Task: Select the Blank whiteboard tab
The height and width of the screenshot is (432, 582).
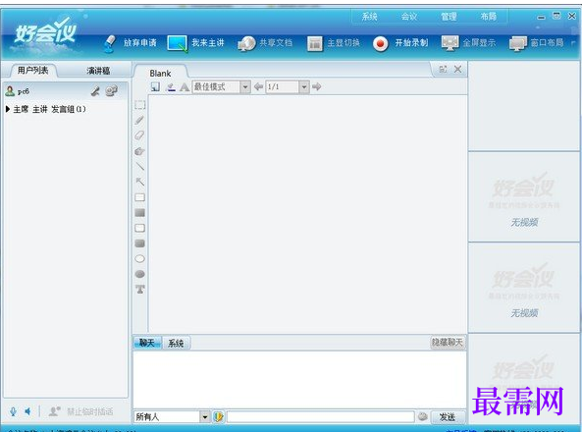Action: click(160, 74)
